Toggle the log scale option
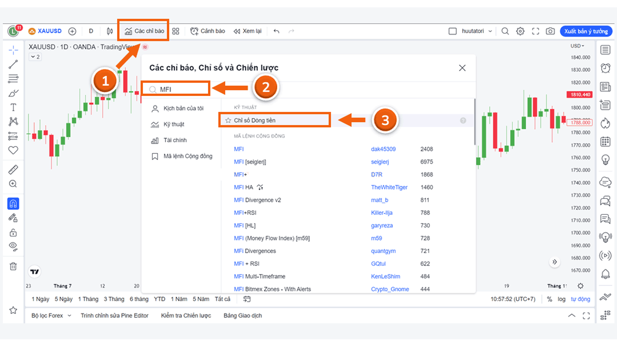The width and height of the screenshot is (617, 347). [x=561, y=299]
